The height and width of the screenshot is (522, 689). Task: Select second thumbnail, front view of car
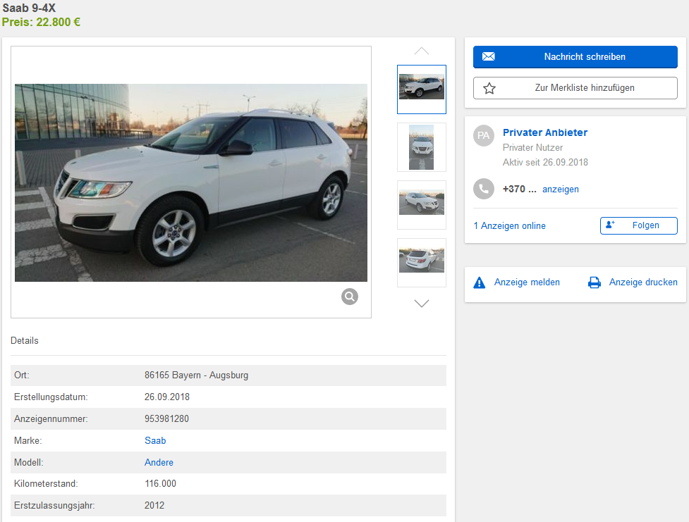(x=422, y=147)
